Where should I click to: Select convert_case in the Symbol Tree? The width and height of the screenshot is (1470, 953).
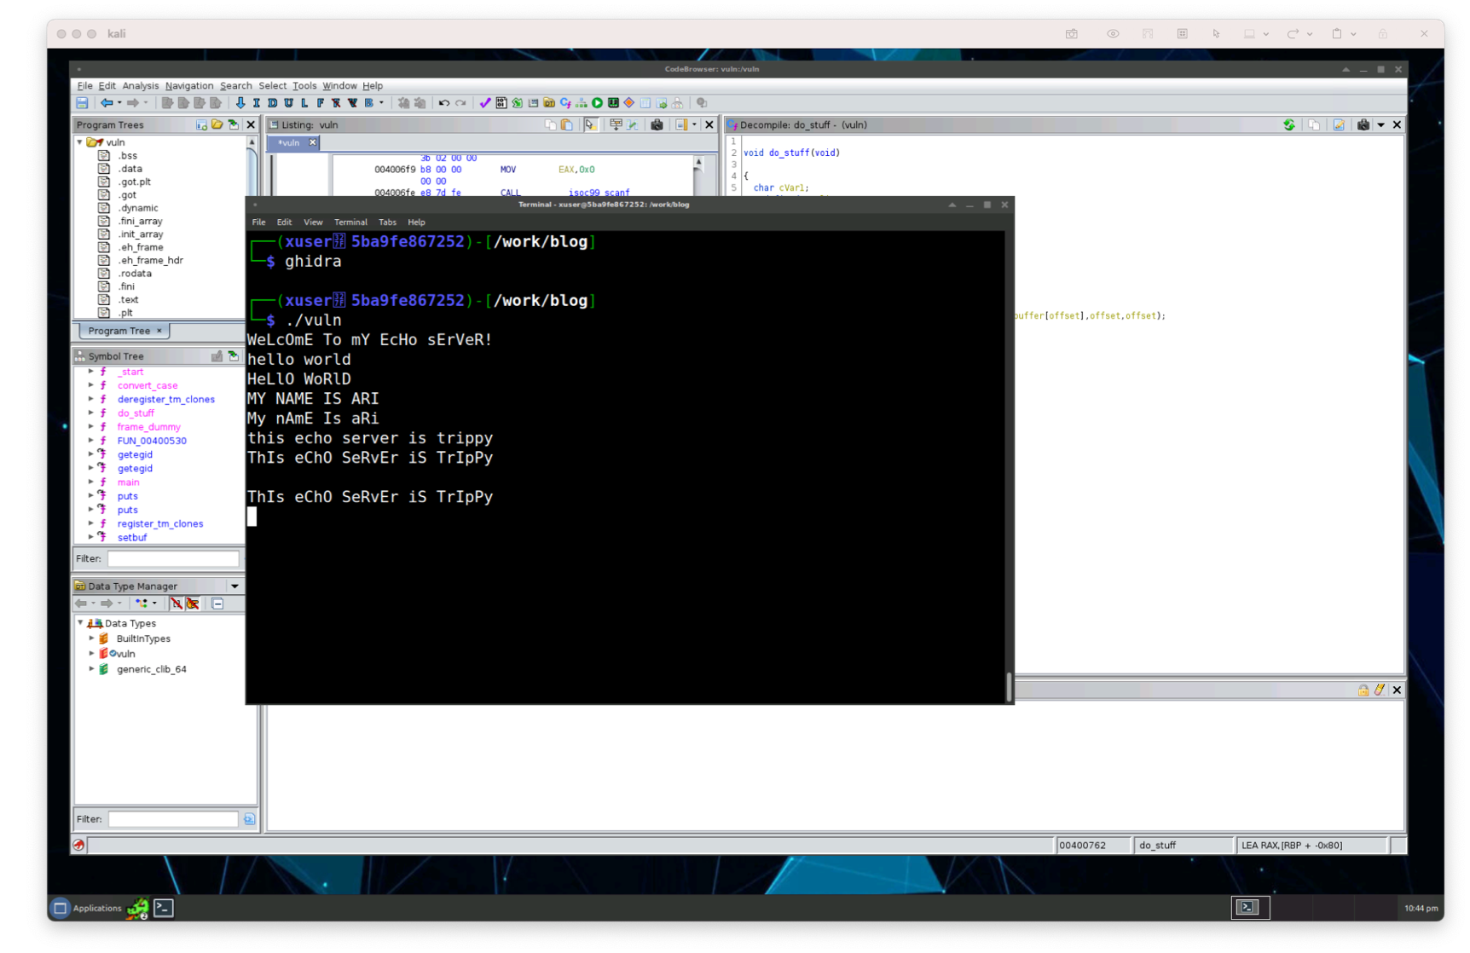[x=148, y=385]
